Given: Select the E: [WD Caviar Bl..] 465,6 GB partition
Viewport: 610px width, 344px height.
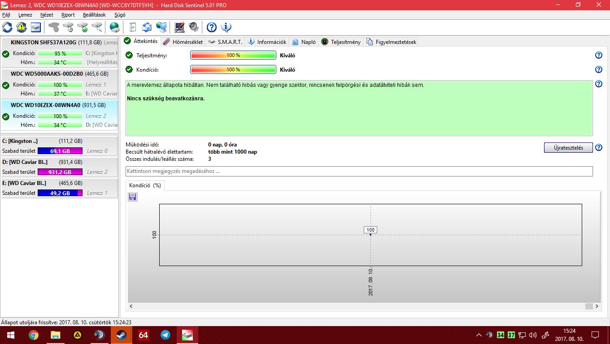Looking at the screenshot, I should coord(60,188).
